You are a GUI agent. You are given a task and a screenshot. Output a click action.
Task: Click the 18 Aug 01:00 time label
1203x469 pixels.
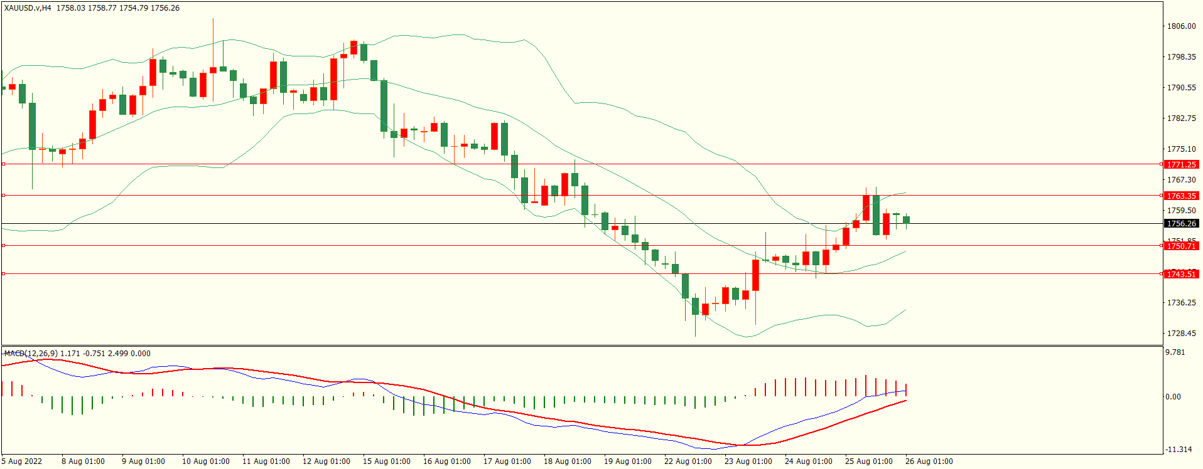pyautogui.click(x=568, y=461)
